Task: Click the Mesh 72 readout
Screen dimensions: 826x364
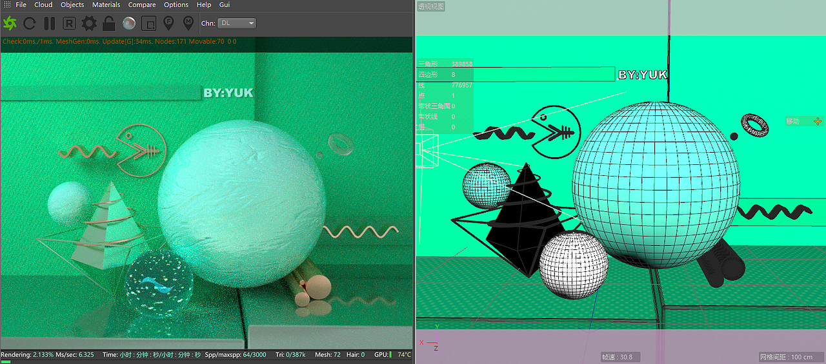Action: point(328,355)
